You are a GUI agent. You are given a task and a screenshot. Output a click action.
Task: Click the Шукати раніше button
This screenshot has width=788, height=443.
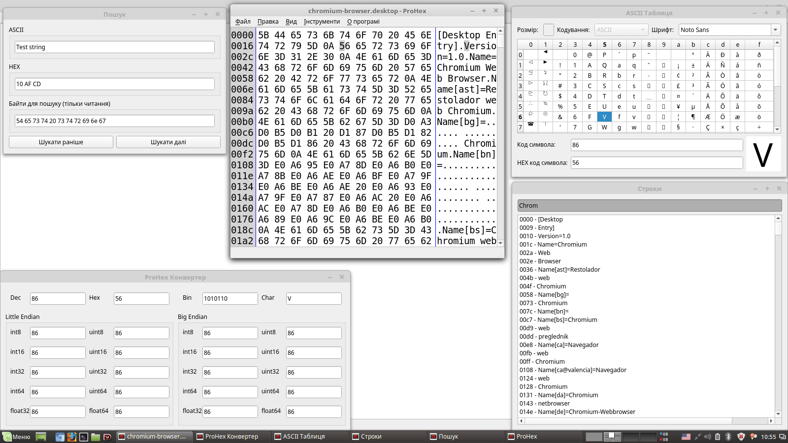(61, 142)
